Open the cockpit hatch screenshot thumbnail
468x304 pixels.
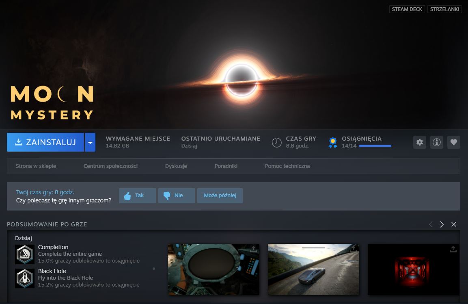coord(214,269)
